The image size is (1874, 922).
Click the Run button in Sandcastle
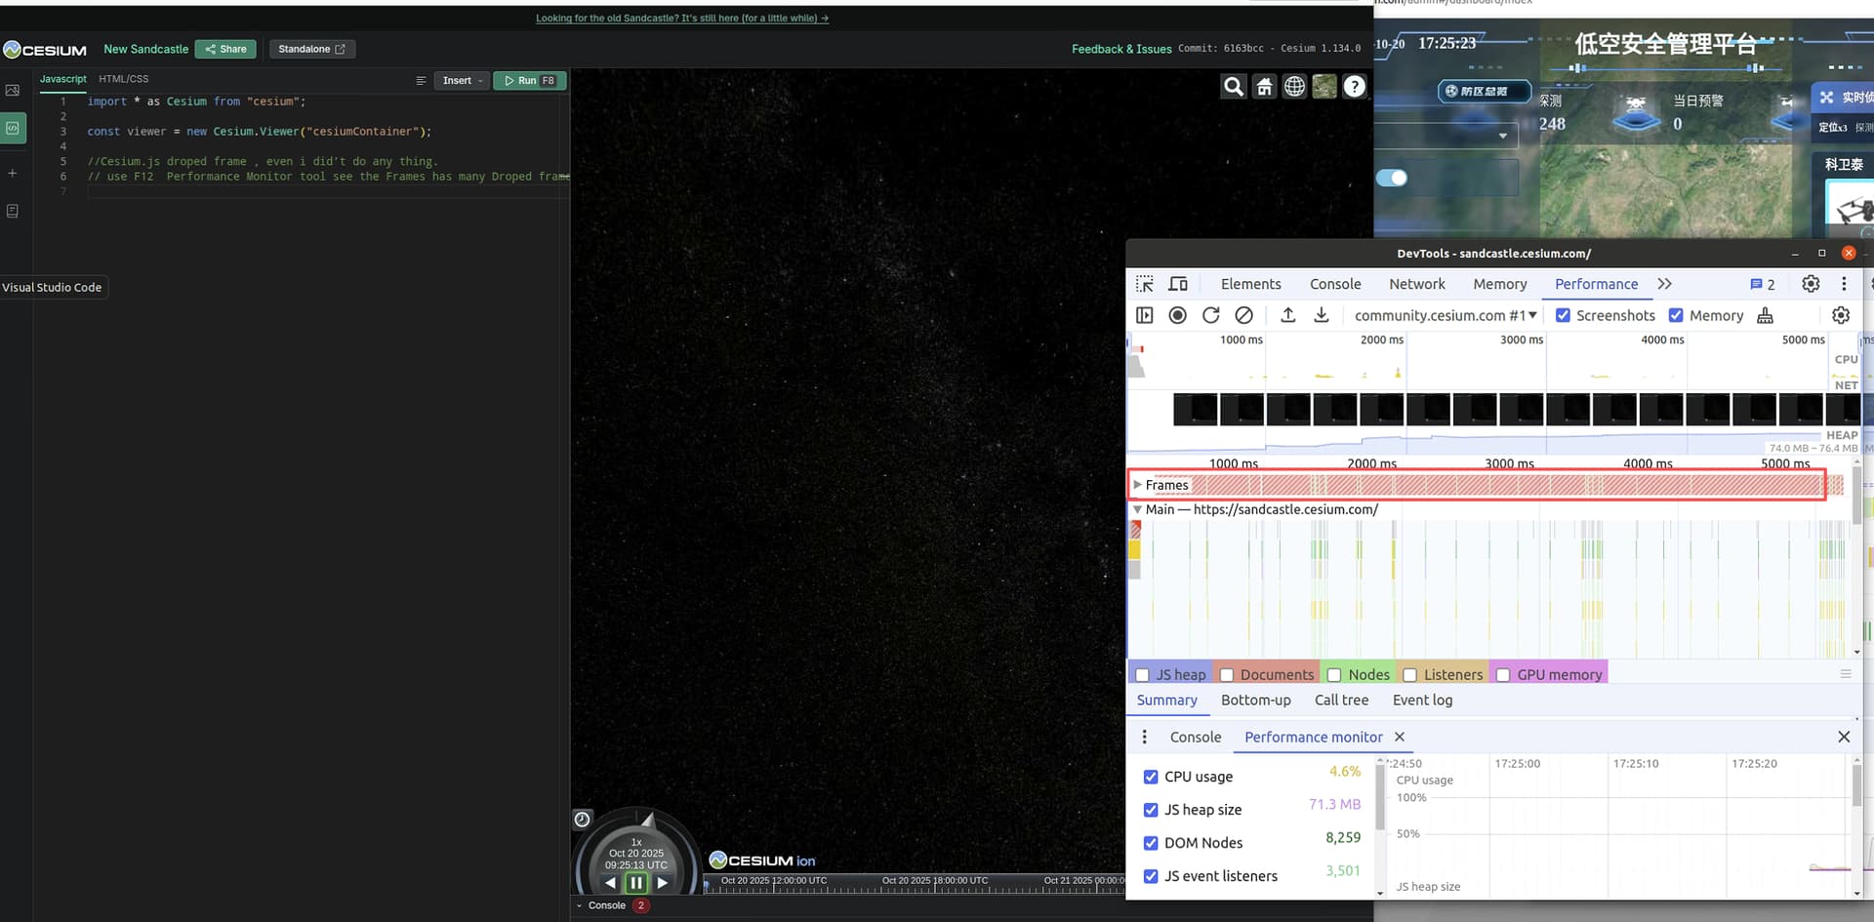point(529,81)
